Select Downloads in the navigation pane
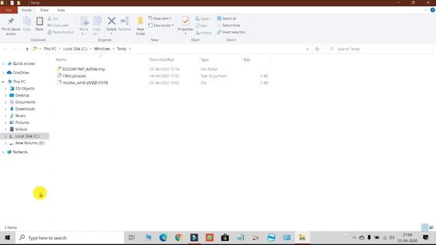The width and height of the screenshot is (436, 245). point(25,109)
